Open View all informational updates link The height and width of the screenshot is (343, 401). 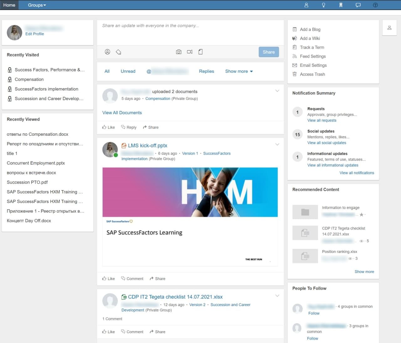333,165
